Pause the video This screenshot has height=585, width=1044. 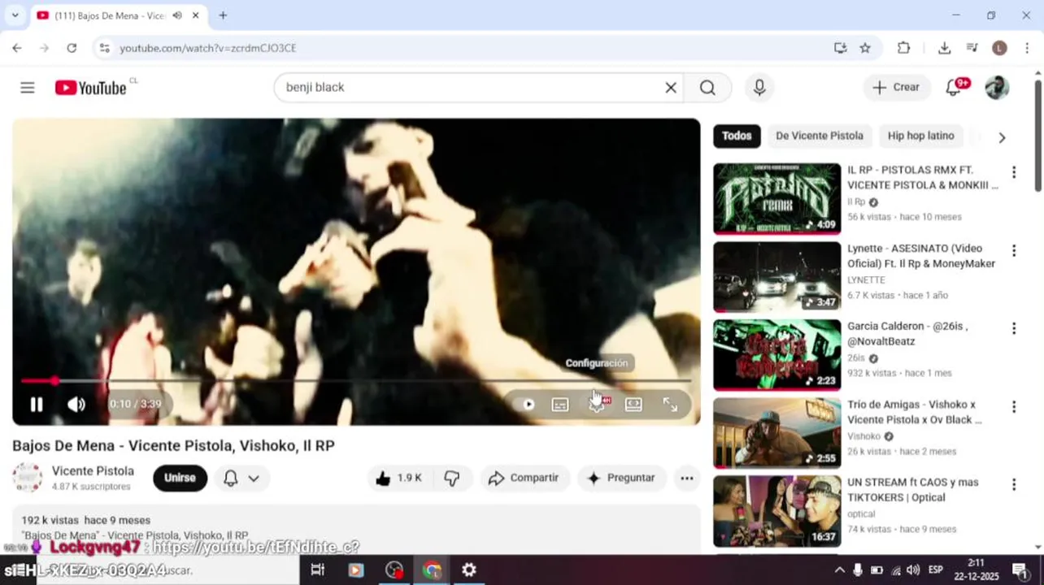coord(37,405)
